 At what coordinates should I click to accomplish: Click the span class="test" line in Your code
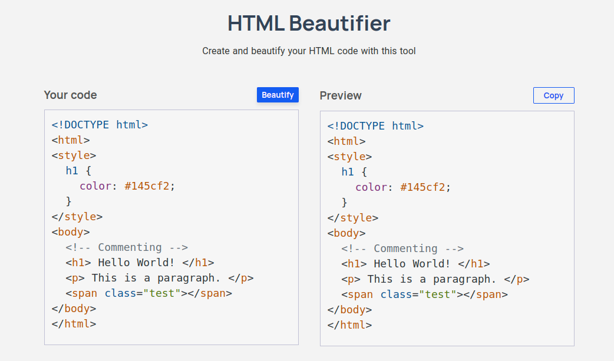(148, 293)
